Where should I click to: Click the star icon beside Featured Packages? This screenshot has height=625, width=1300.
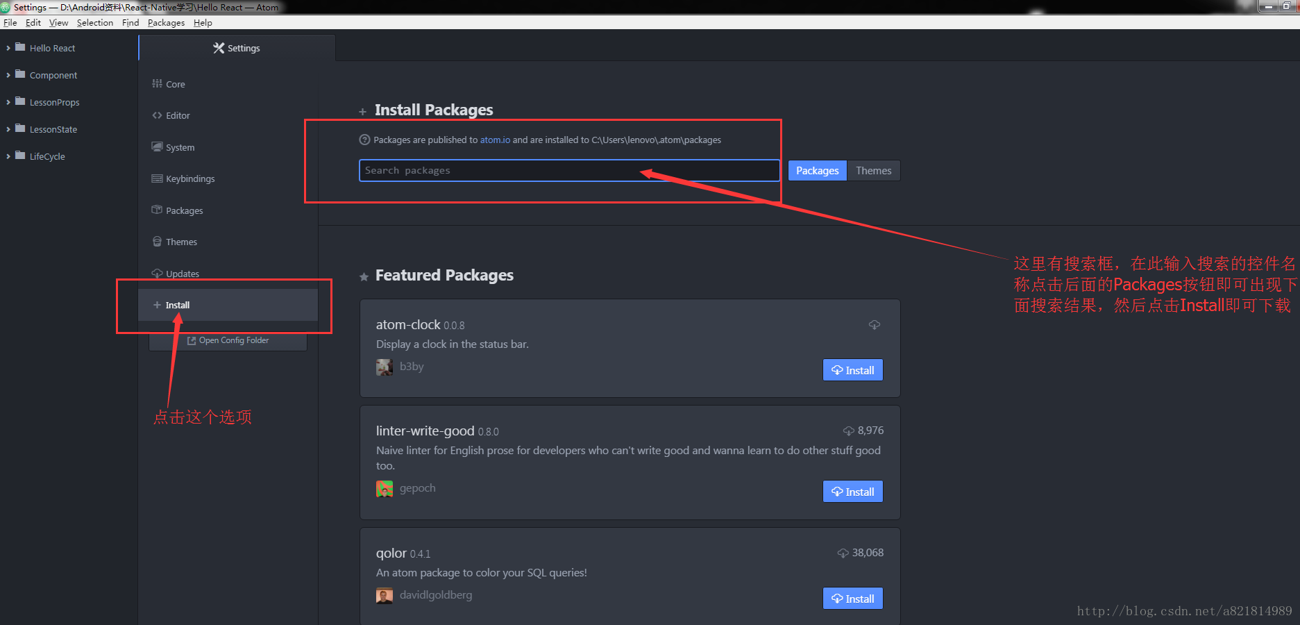point(364,276)
